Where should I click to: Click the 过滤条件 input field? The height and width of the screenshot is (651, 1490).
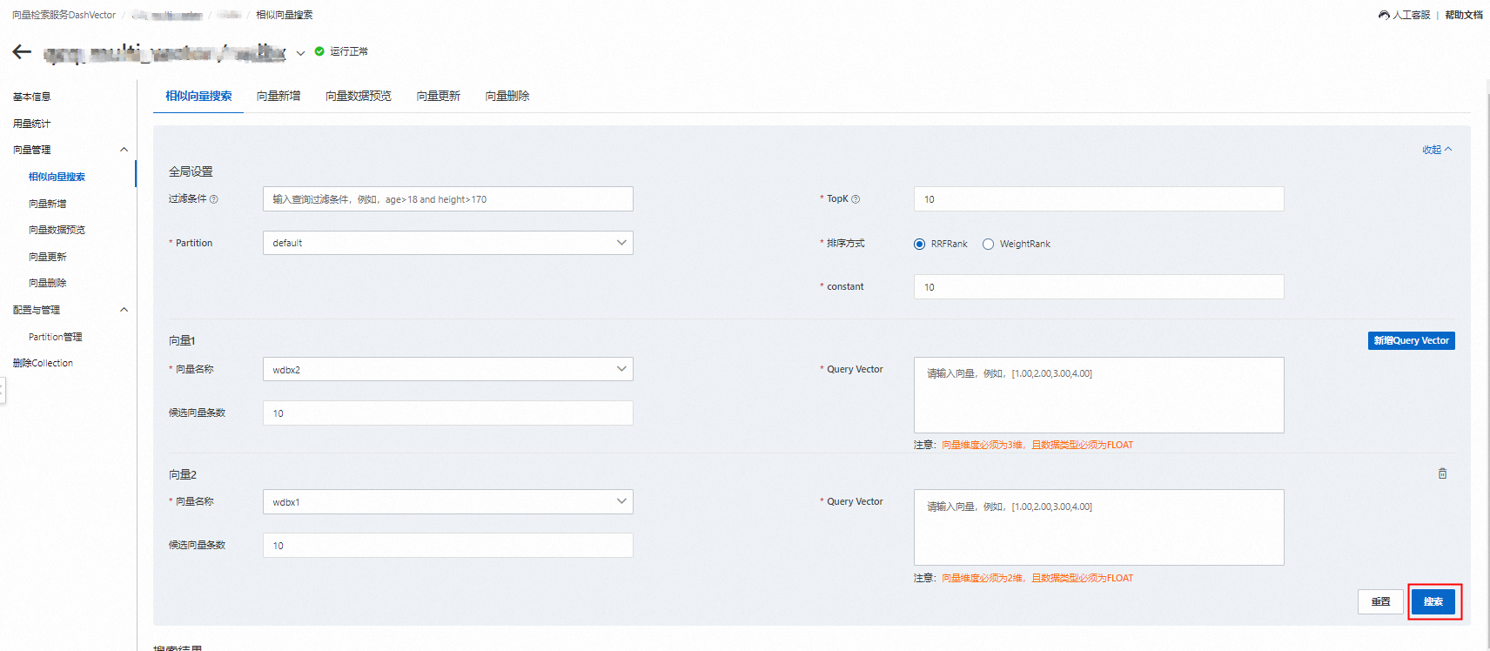[x=447, y=199]
